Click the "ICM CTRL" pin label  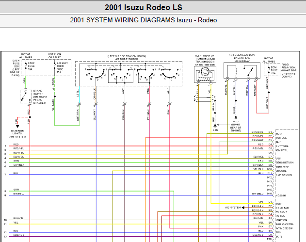point(282,150)
